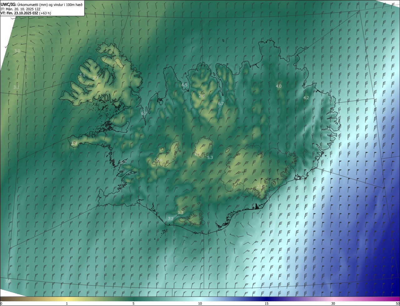Click the colorbar tick label '30'
The height and width of the screenshot is (306, 400).
333,303
